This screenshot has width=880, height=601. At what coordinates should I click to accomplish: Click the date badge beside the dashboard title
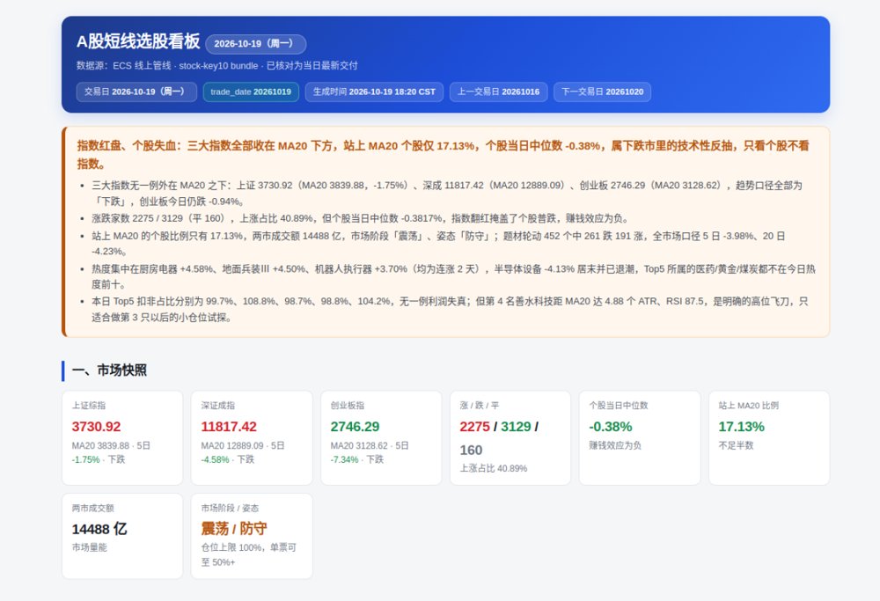[x=256, y=44]
